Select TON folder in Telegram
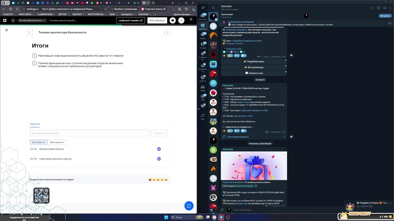 (x=203, y=97)
